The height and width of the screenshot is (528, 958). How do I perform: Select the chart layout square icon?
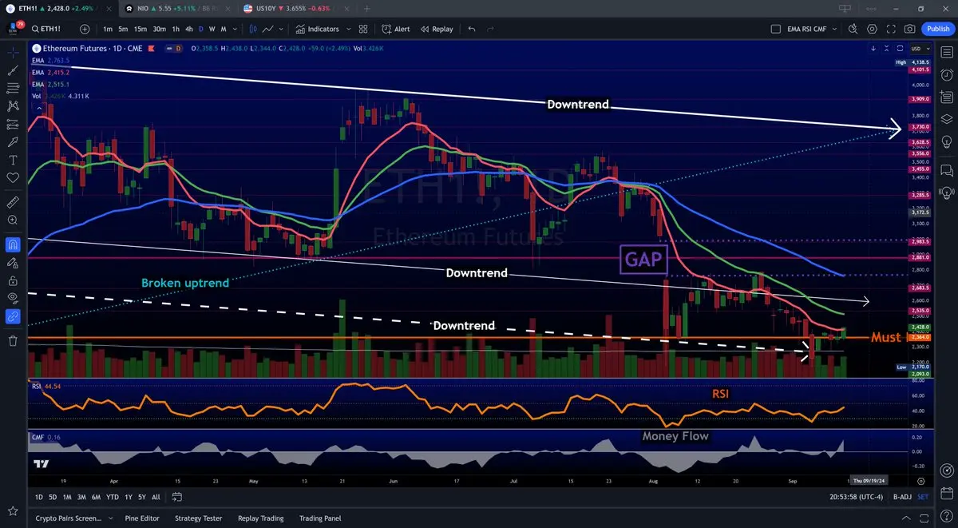776,29
